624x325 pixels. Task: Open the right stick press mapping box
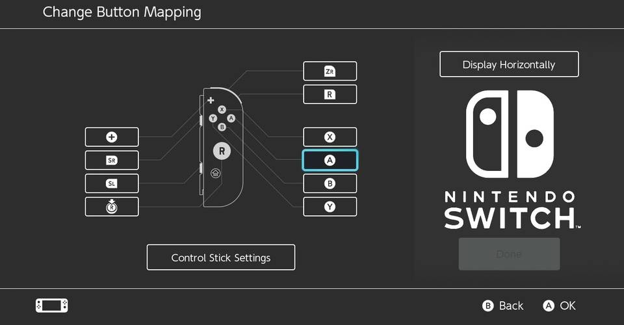112,207
